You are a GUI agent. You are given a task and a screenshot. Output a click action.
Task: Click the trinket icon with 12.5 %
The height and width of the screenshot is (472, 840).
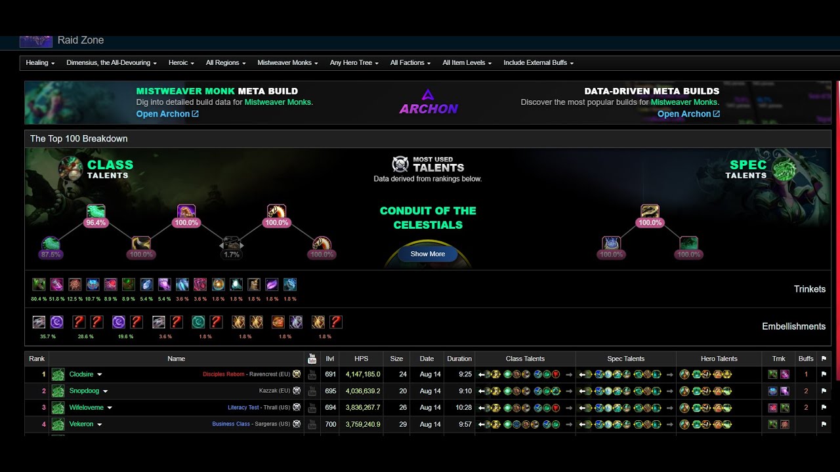click(x=75, y=285)
